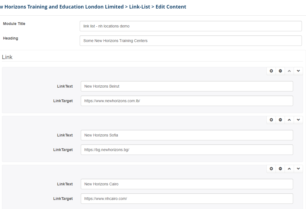Remove the New Horizons Beirut link entry
This screenshot has width=306, height=209.
[280, 71]
